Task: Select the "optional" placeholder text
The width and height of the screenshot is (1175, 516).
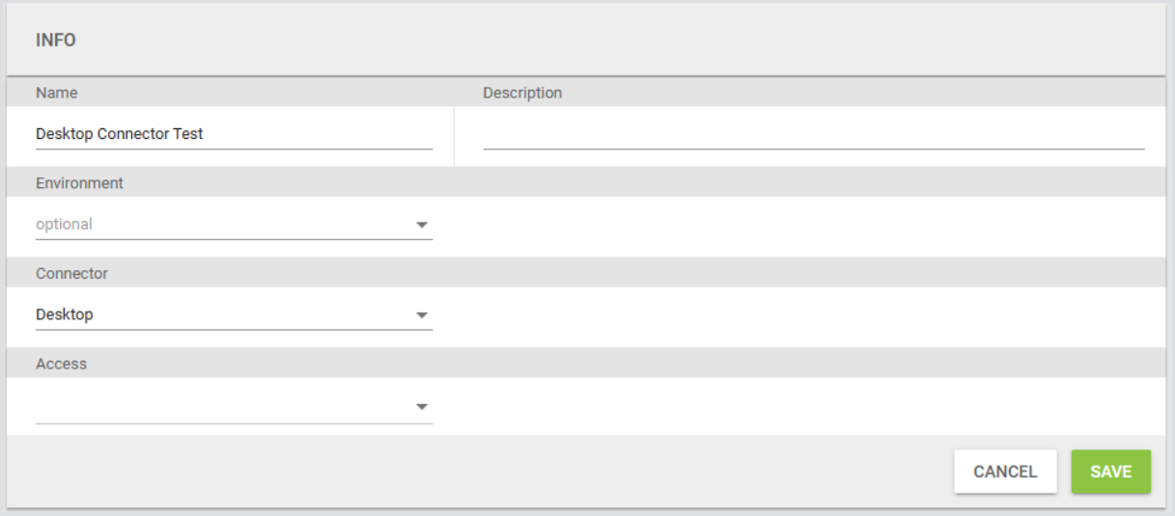Action: click(64, 225)
